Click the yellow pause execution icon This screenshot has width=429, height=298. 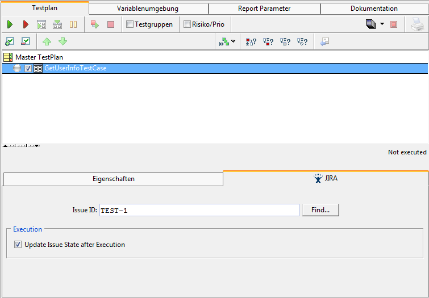73,24
